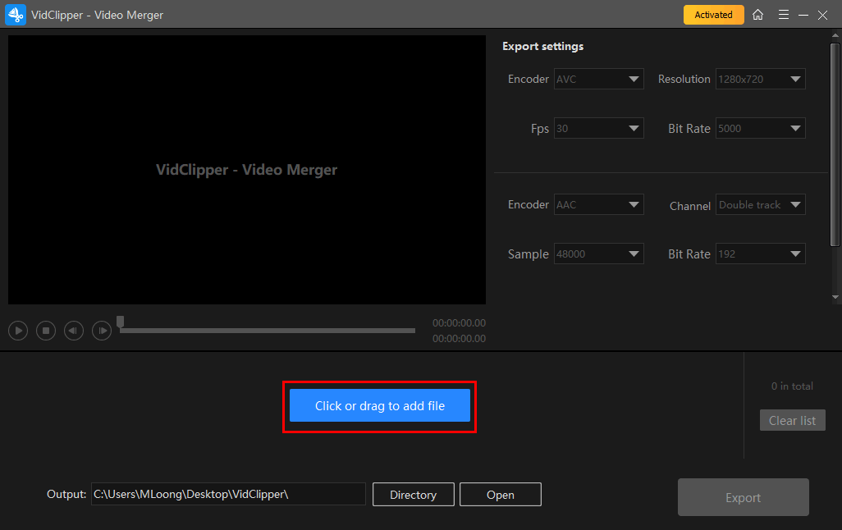Viewport: 842px width, 530px height.
Task: Open the video Bit Rate 5000 dropdown
Action: point(760,129)
